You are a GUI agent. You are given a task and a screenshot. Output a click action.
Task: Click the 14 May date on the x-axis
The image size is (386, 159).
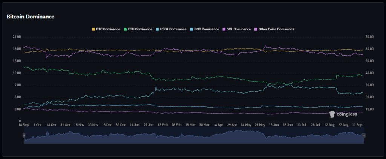coord(246,125)
